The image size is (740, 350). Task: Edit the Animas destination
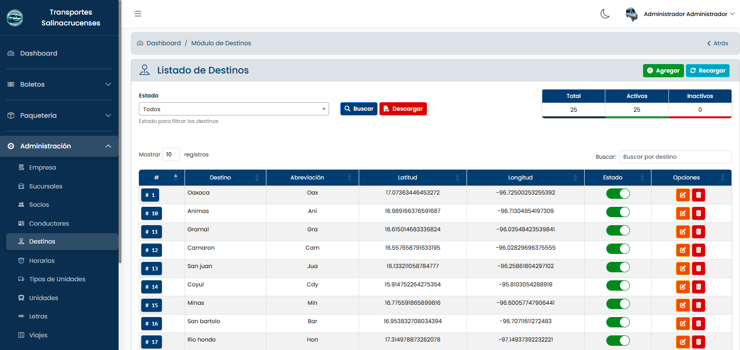(x=683, y=213)
